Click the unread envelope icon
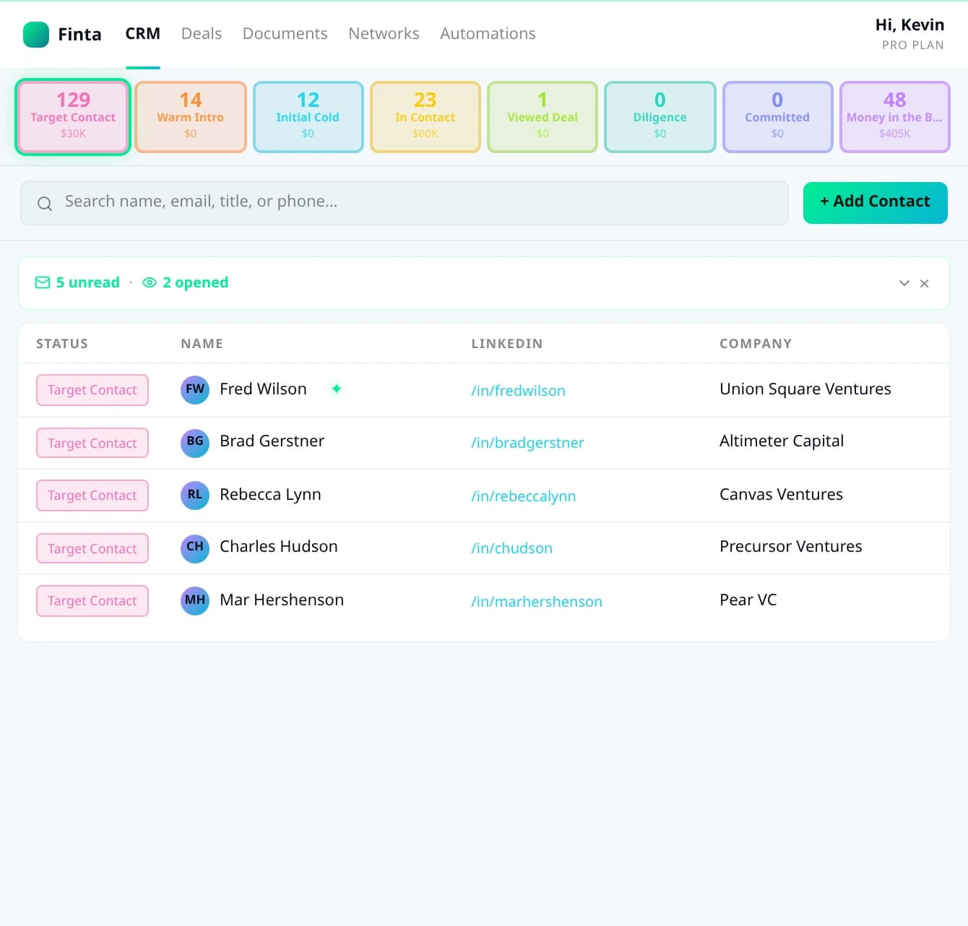The height and width of the screenshot is (926, 968). pos(43,282)
